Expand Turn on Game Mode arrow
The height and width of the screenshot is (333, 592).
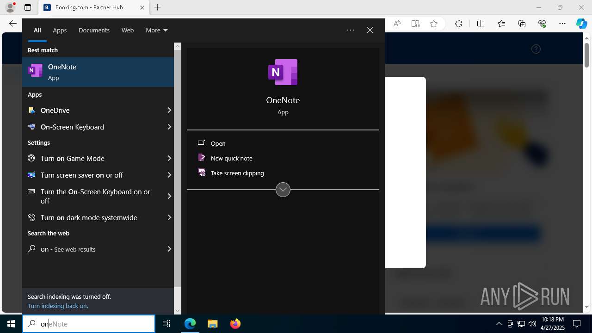click(x=169, y=158)
